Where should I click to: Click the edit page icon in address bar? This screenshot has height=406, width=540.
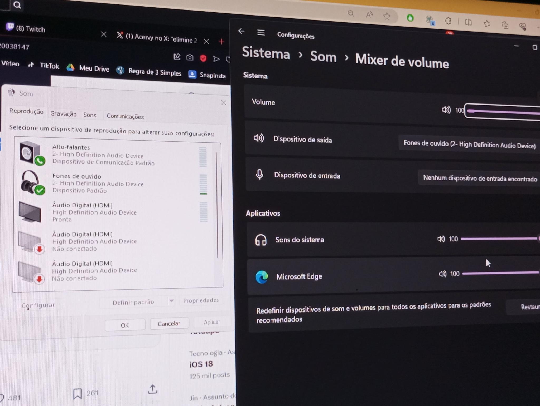pyautogui.click(x=177, y=57)
